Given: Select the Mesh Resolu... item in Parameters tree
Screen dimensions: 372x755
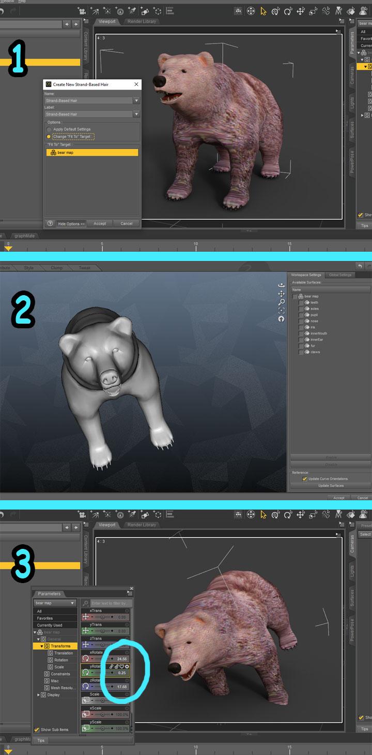Looking at the screenshot, I should click(62, 688).
